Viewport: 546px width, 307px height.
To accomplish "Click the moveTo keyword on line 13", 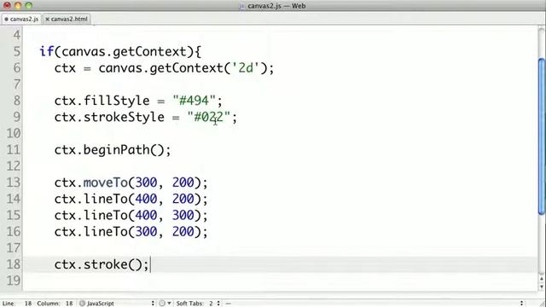I will 106,182.
